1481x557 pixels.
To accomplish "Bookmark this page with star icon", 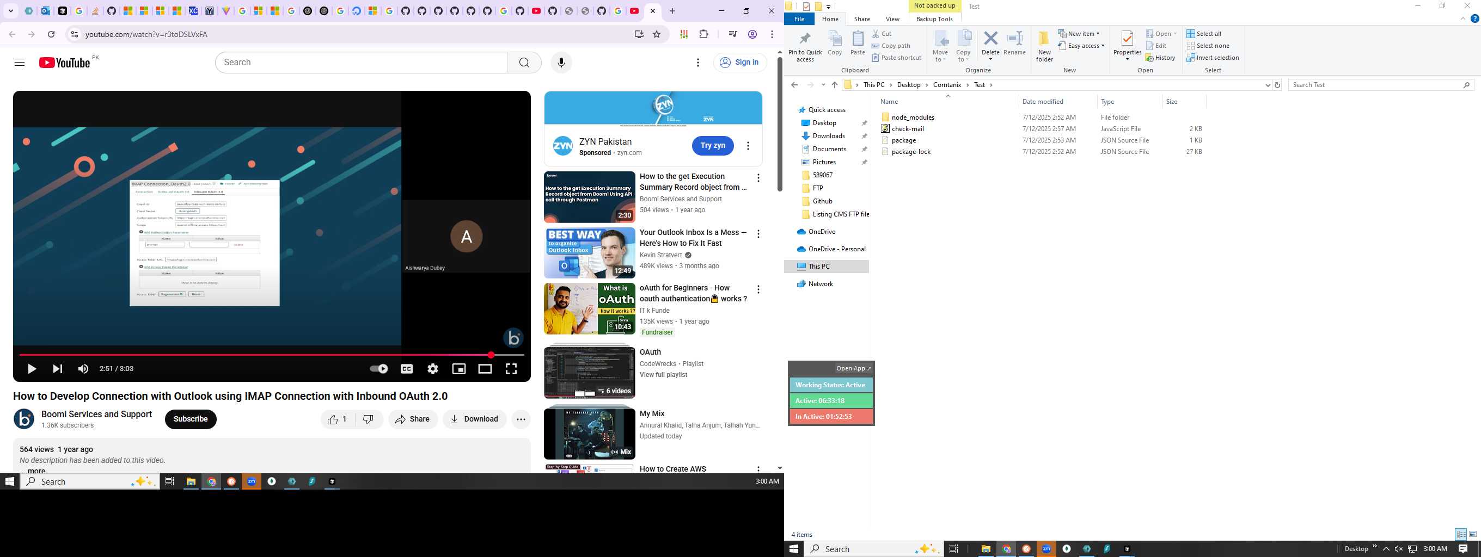I will pyautogui.click(x=657, y=34).
